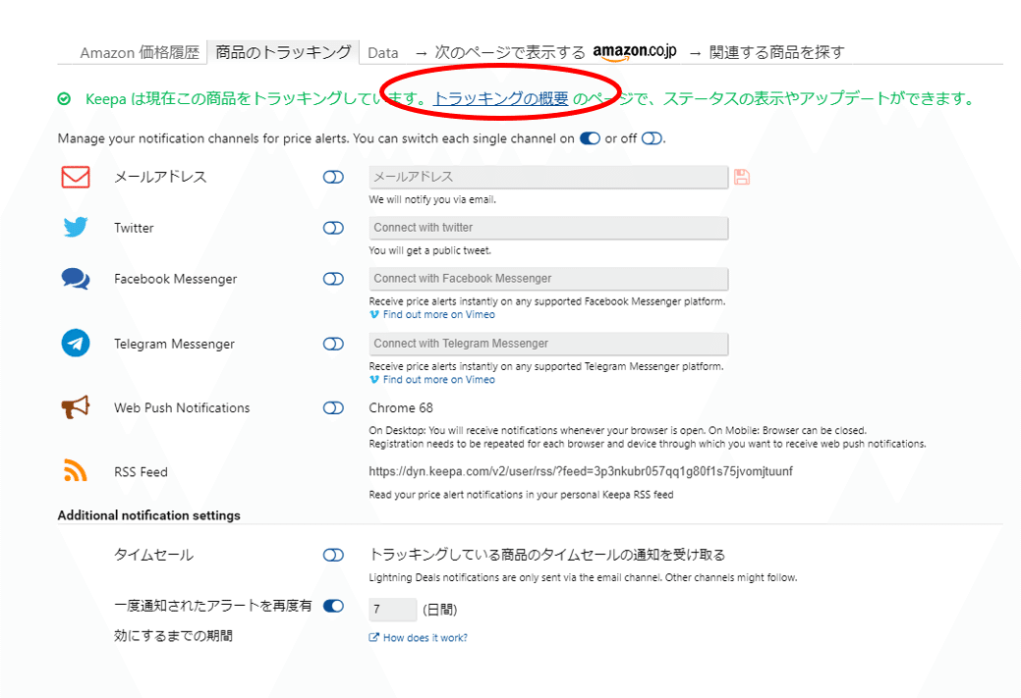Screen dimensions: 1021x698
Task: Click the Telegram paper plane icon
Action: coord(76,343)
